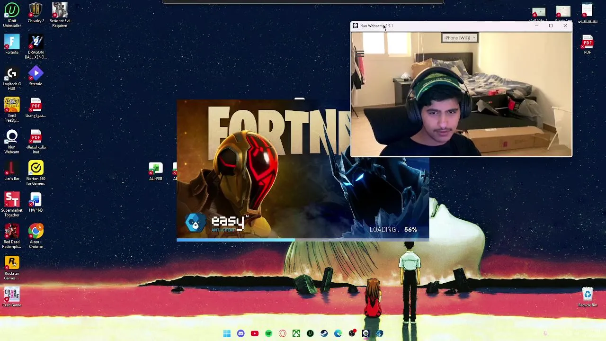Screen dimensions: 606x341
Task: Open Steam from the taskbar
Action: tap(324, 333)
